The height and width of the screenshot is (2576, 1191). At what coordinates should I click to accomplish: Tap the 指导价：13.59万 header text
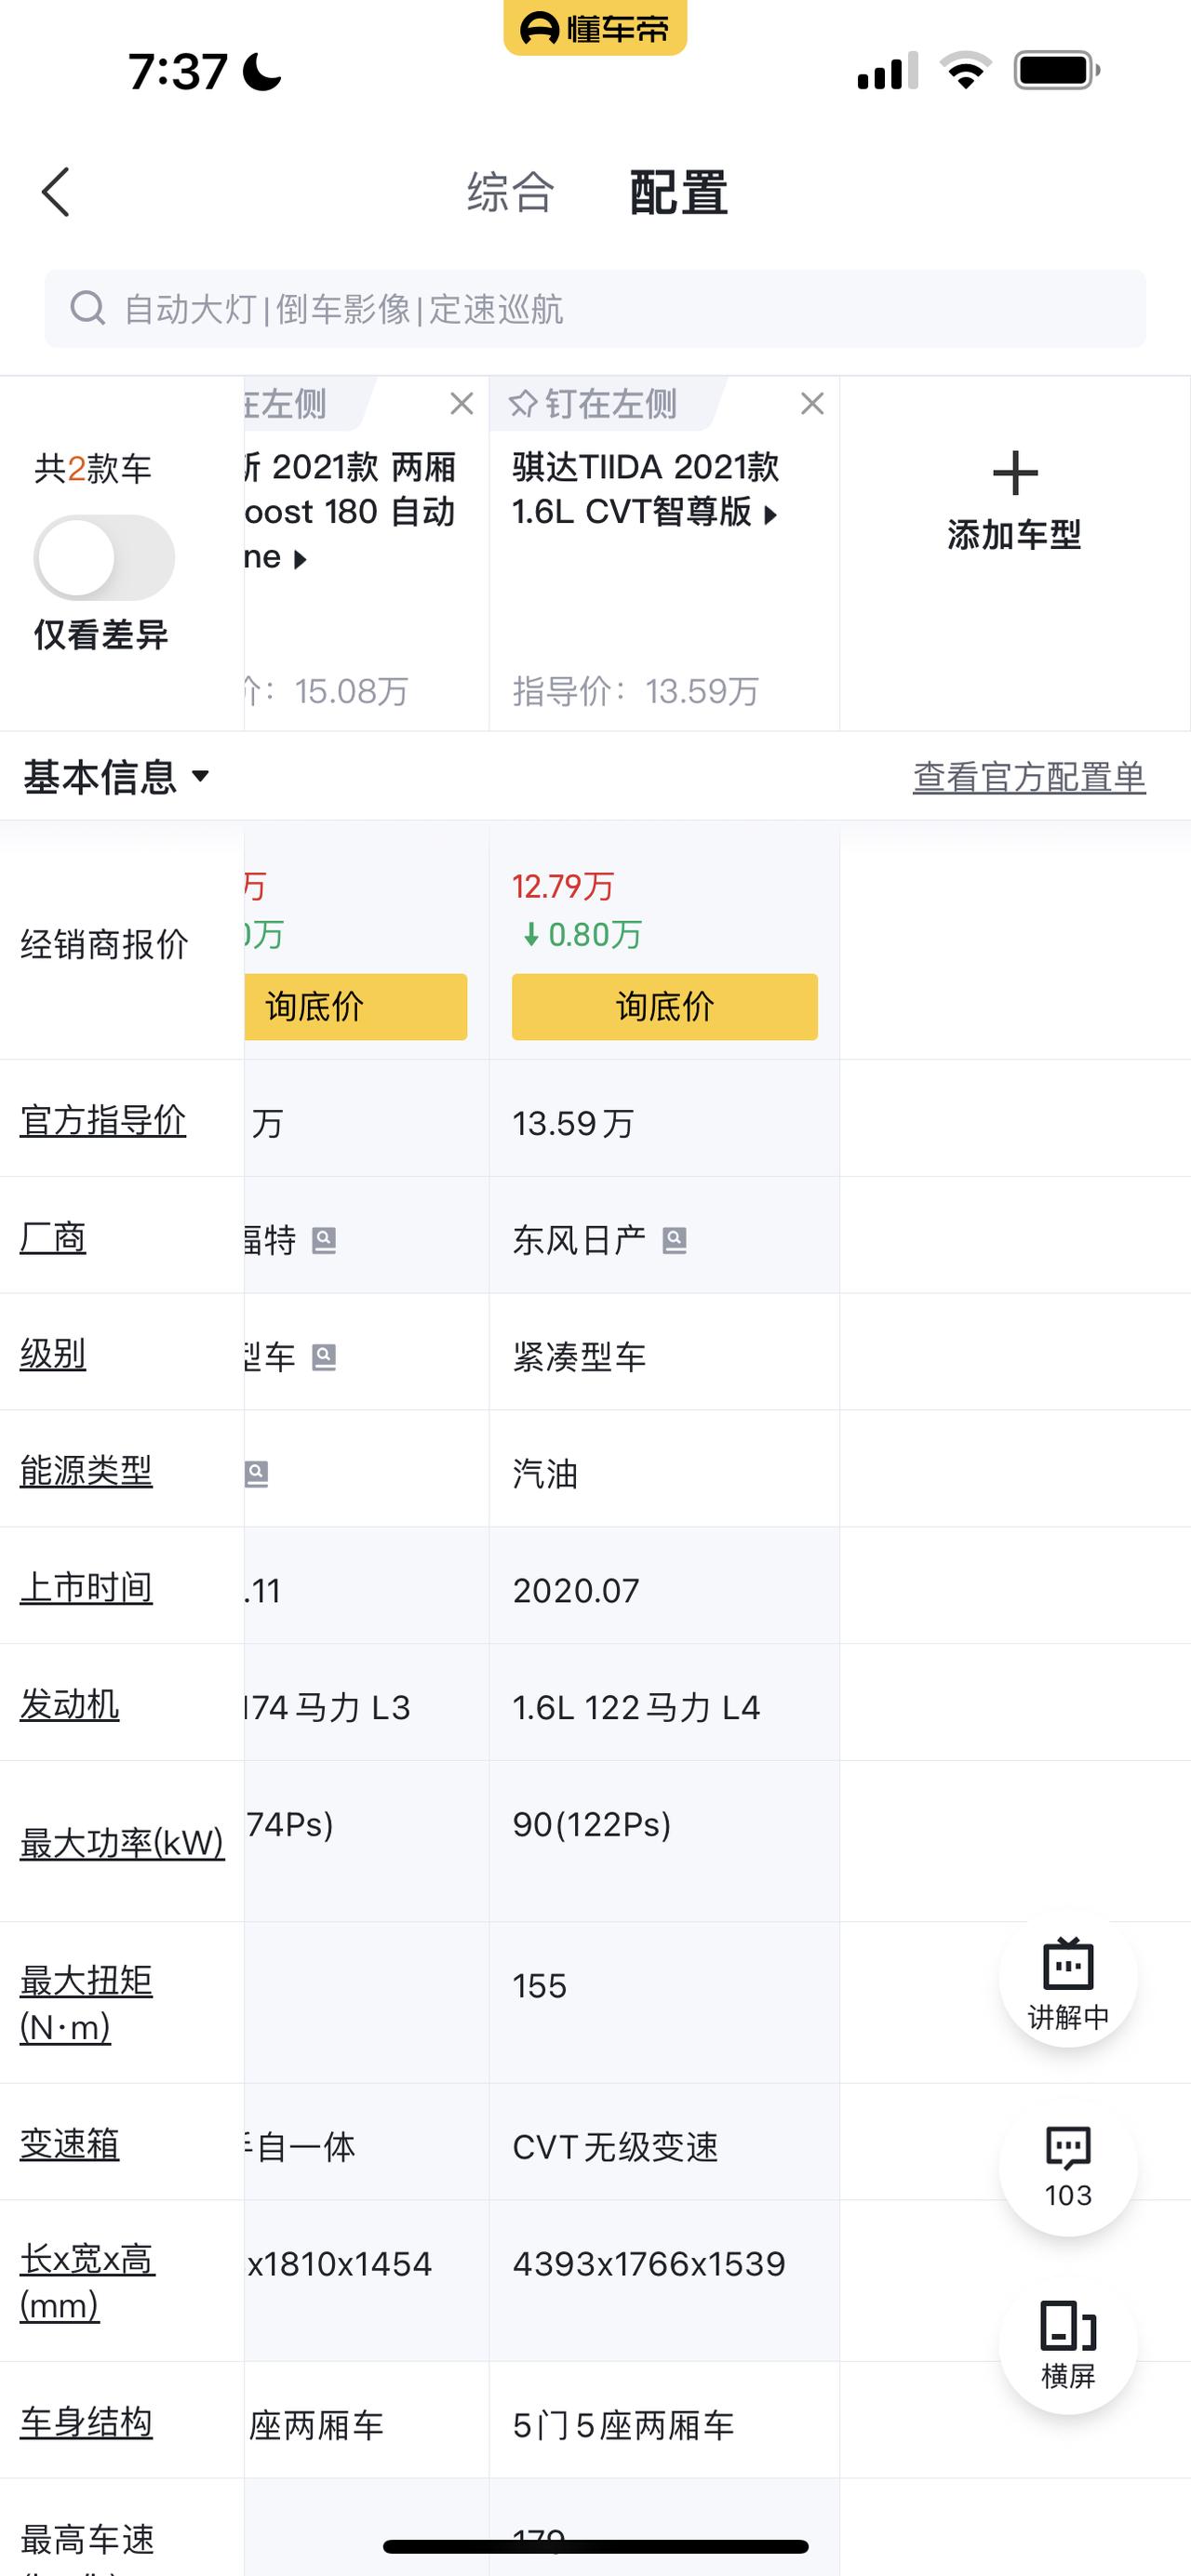pyautogui.click(x=636, y=691)
